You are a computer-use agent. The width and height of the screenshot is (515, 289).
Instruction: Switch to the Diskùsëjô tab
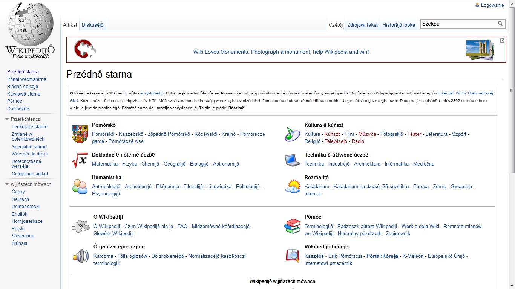92,25
